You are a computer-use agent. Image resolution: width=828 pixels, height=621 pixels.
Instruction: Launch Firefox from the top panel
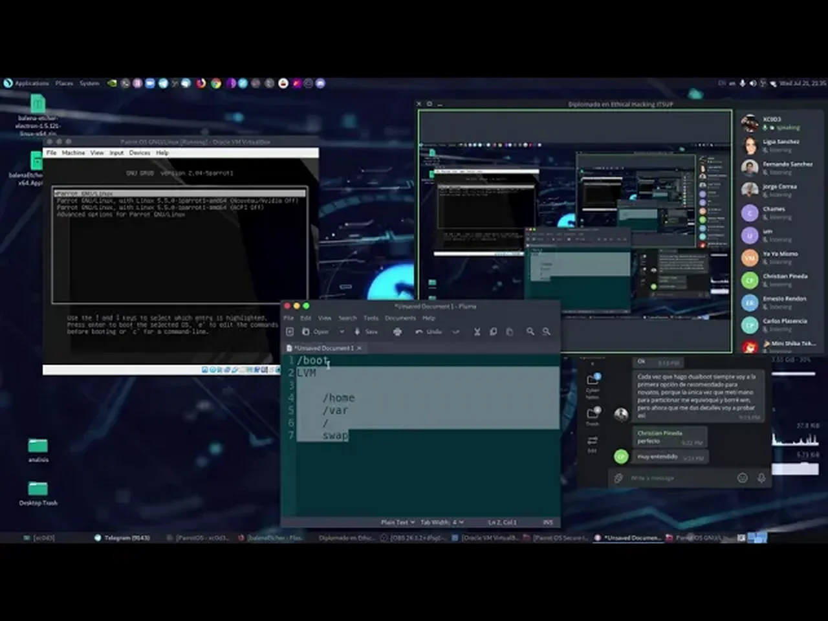201,83
